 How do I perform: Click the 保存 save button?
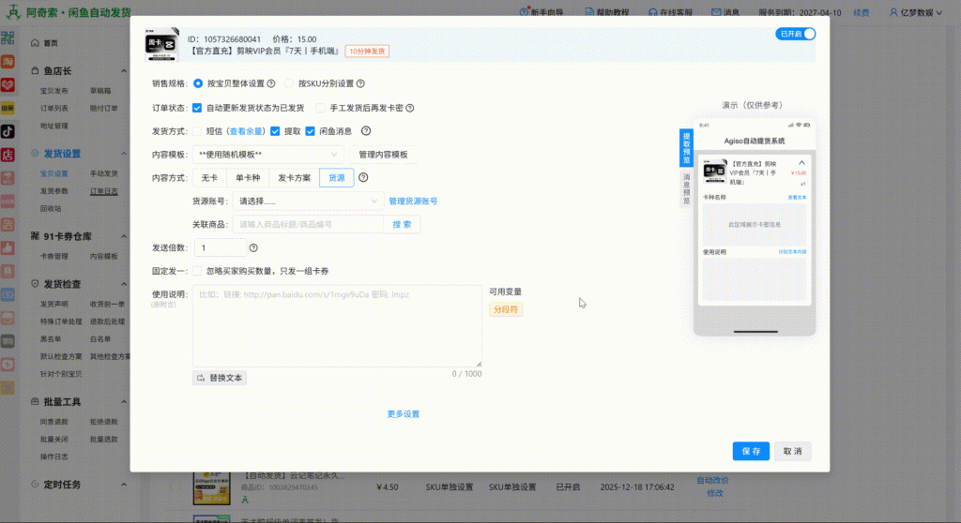[x=751, y=451]
